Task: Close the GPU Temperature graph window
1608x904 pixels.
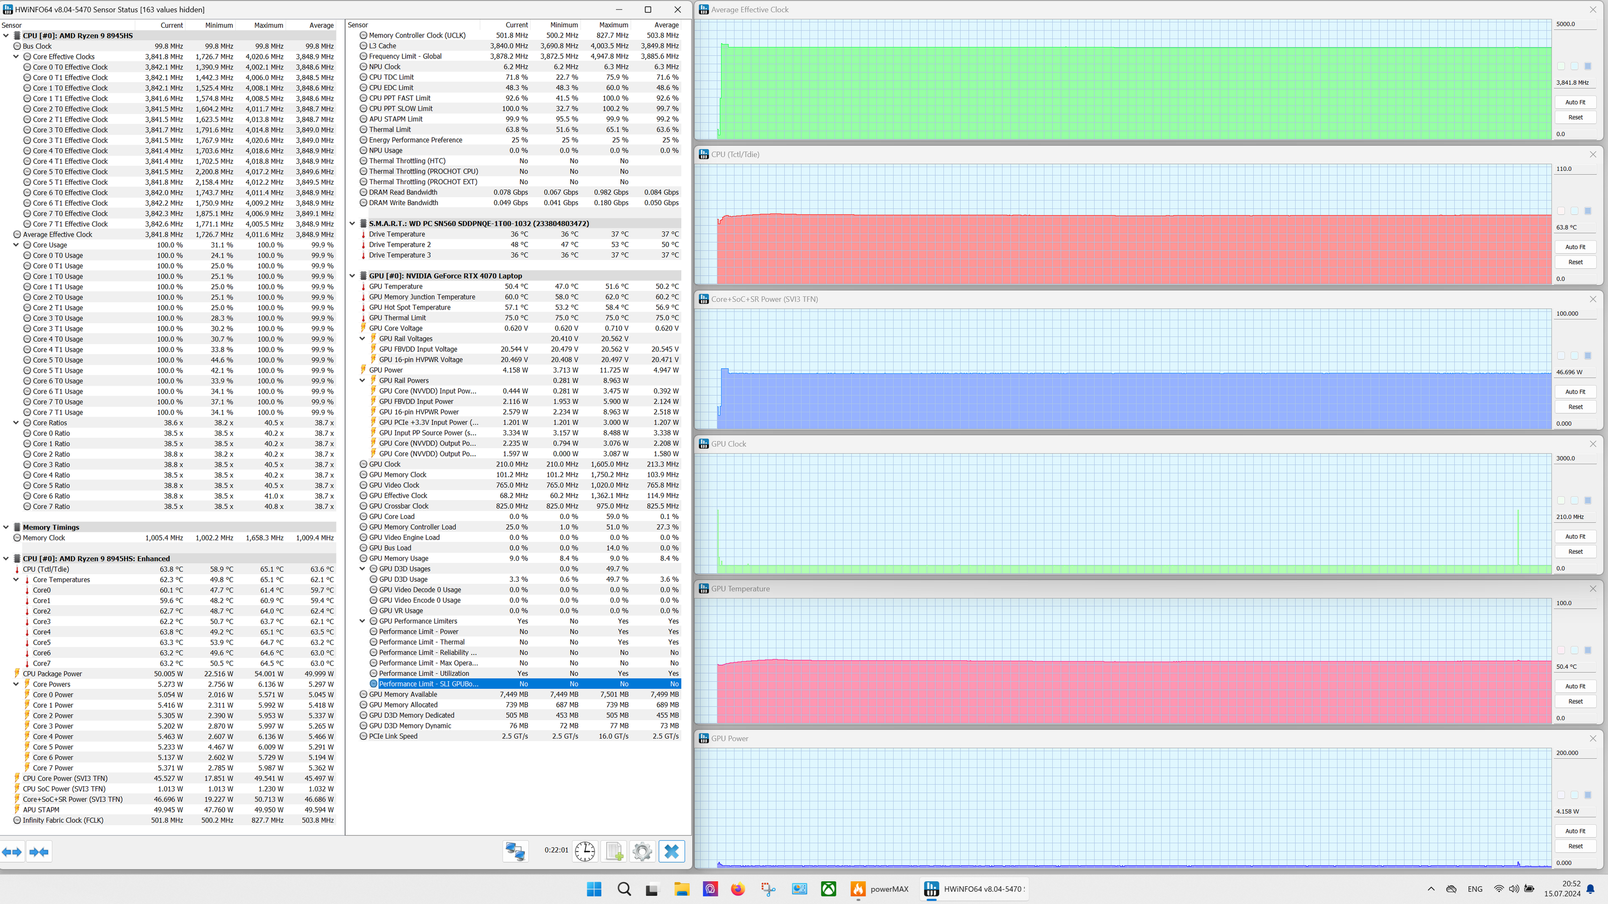Action: pyautogui.click(x=1592, y=589)
